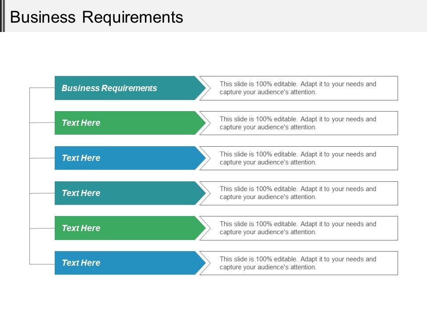The image size is (427, 320).
Task: Click the thin divider line under the title
Action: point(213,32)
